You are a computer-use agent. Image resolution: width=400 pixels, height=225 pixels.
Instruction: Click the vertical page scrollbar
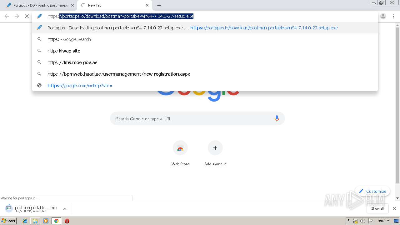click(397, 105)
